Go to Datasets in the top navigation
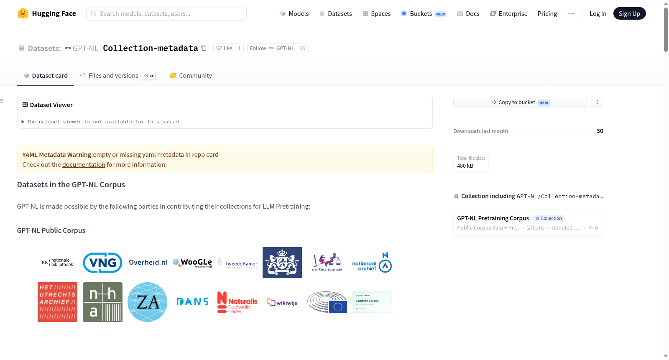 335,13
